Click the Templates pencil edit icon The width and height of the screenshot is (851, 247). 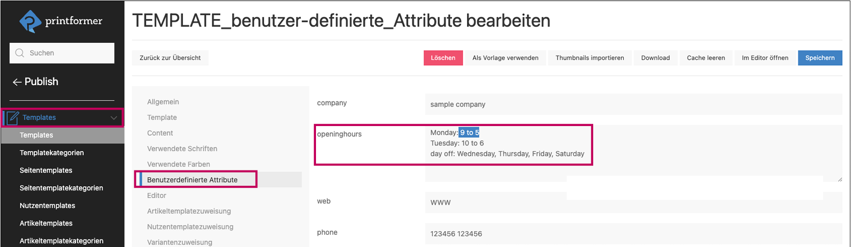click(x=13, y=118)
